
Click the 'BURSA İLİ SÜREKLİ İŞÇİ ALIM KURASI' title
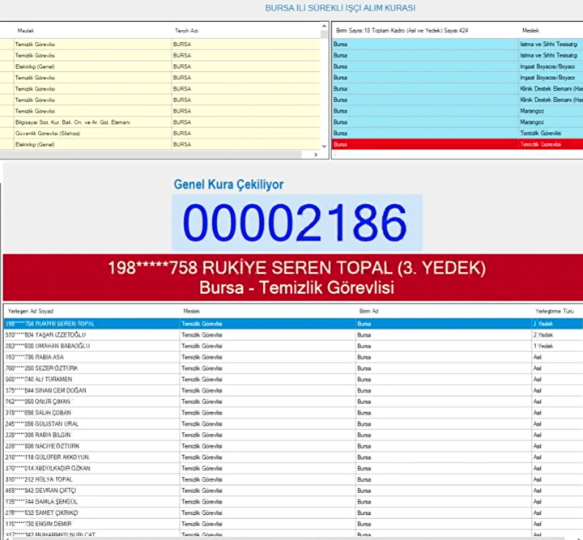pyautogui.click(x=340, y=8)
